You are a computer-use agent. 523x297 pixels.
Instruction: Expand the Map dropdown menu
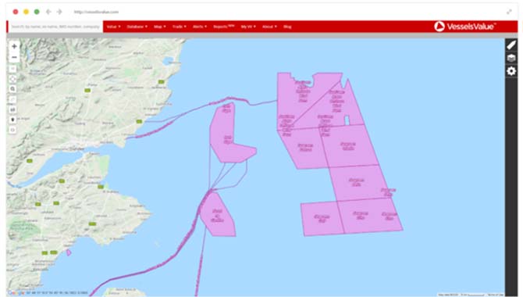(x=160, y=27)
